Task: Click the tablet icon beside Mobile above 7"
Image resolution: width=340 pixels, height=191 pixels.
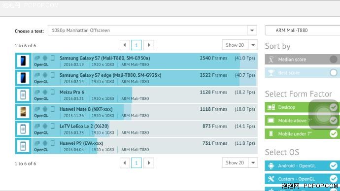Action: pos(271,121)
